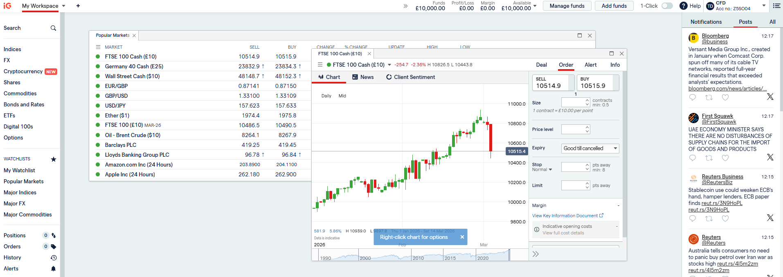Like the Bloomberg post with heart icon

point(725,97)
